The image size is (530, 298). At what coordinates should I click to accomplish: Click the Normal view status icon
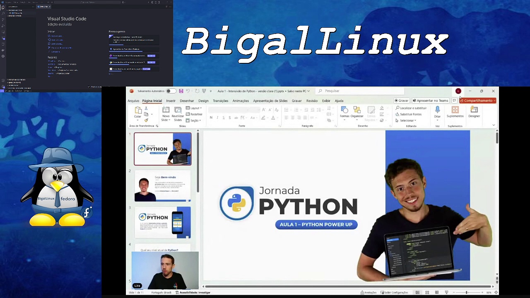click(417, 293)
